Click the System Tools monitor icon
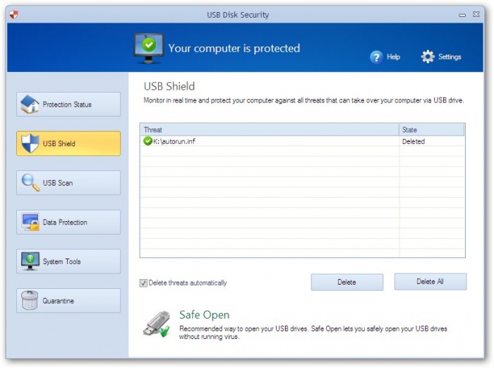494x368 pixels. pos(30,261)
